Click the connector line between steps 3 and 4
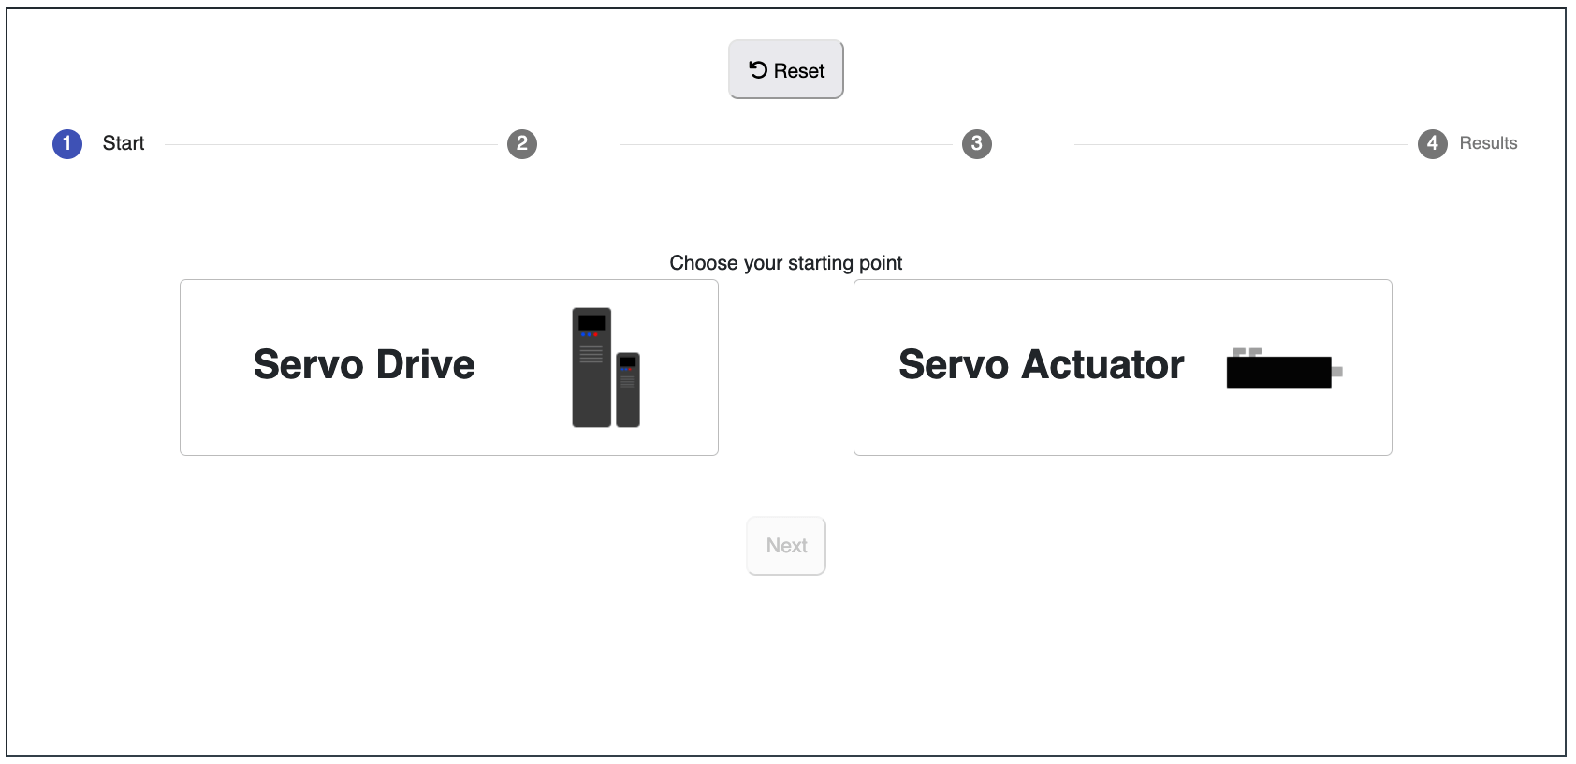This screenshot has width=1576, height=764. coord(1240,144)
